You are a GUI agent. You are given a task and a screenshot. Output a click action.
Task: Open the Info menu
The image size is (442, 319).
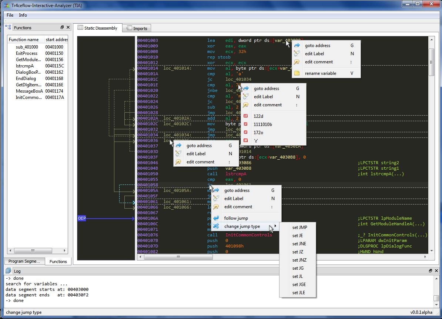point(23,15)
